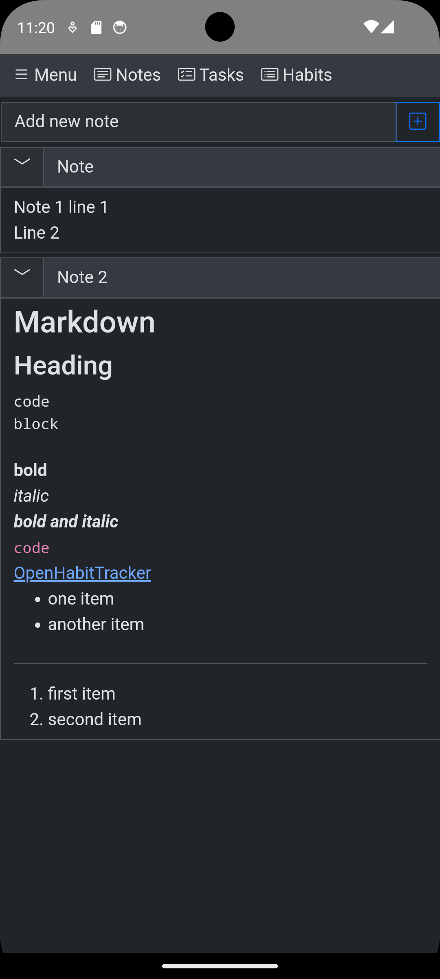
Task: Tap the pink inline code text
Action: tap(32, 547)
